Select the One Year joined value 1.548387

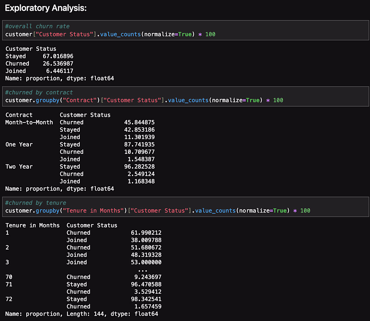coord(141,159)
